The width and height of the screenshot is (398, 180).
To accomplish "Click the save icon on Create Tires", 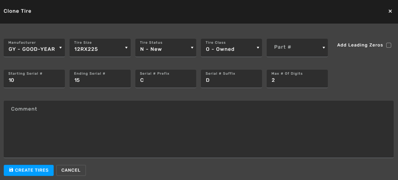I will coord(11,170).
